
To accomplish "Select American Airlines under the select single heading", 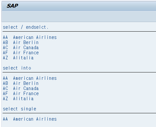I will tap(35, 119).
